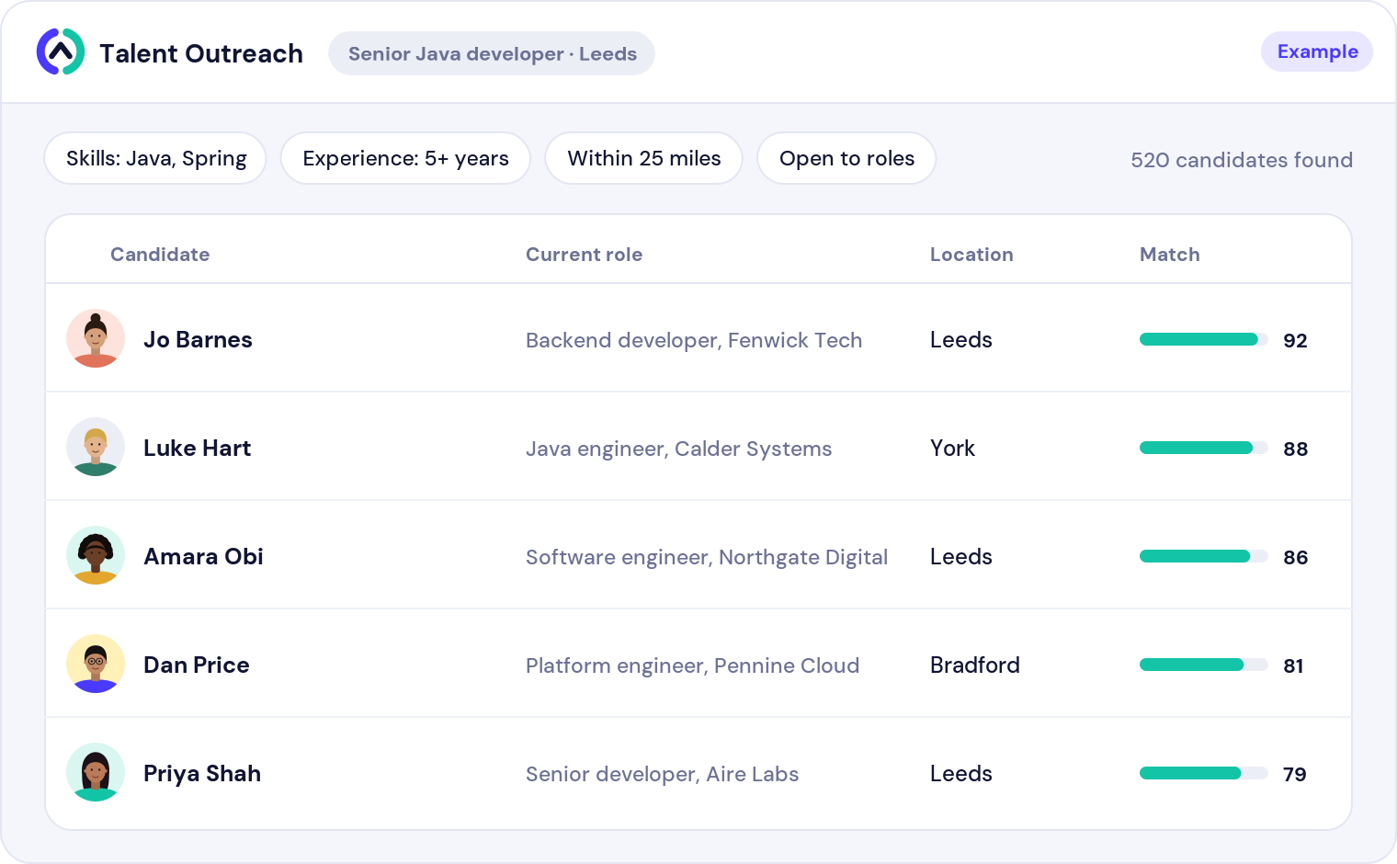
Task: Click the match score 79
Action: (1294, 774)
